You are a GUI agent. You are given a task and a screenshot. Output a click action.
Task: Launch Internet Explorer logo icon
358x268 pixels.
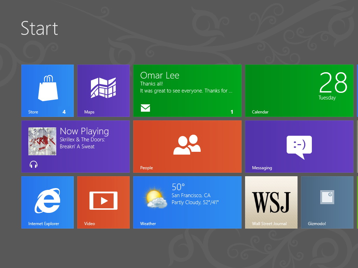48,201
